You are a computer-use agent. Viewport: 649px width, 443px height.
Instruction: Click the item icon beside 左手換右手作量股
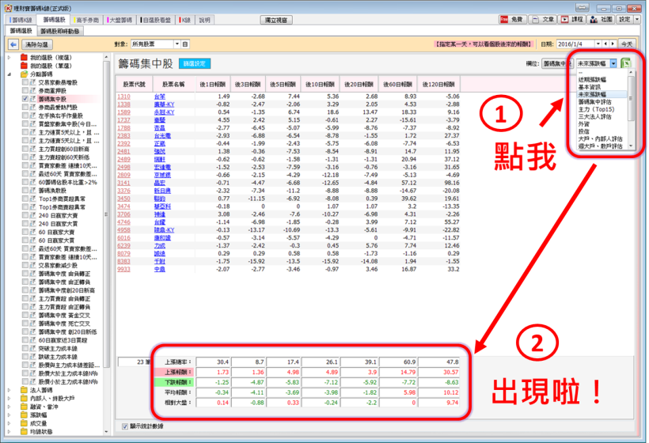point(32,115)
